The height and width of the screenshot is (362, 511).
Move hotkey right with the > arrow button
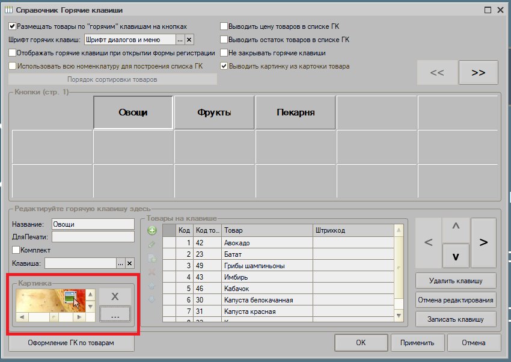[x=483, y=242]
